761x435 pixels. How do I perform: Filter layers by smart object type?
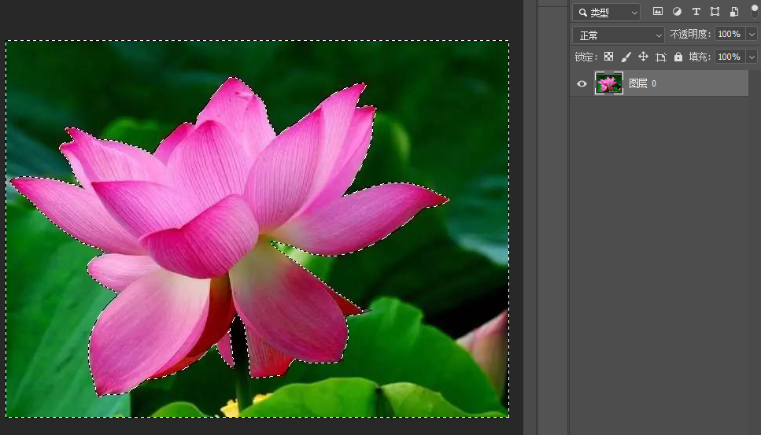click(733, 12)
